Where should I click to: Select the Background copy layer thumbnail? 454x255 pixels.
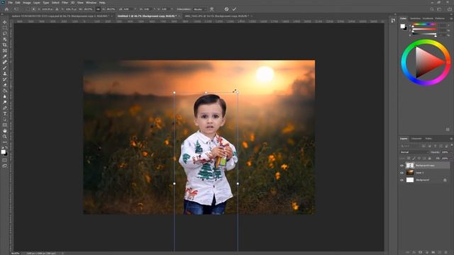tap(410, 166)
